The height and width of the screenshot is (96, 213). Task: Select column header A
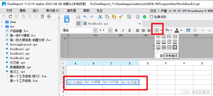tap(75, 63)
